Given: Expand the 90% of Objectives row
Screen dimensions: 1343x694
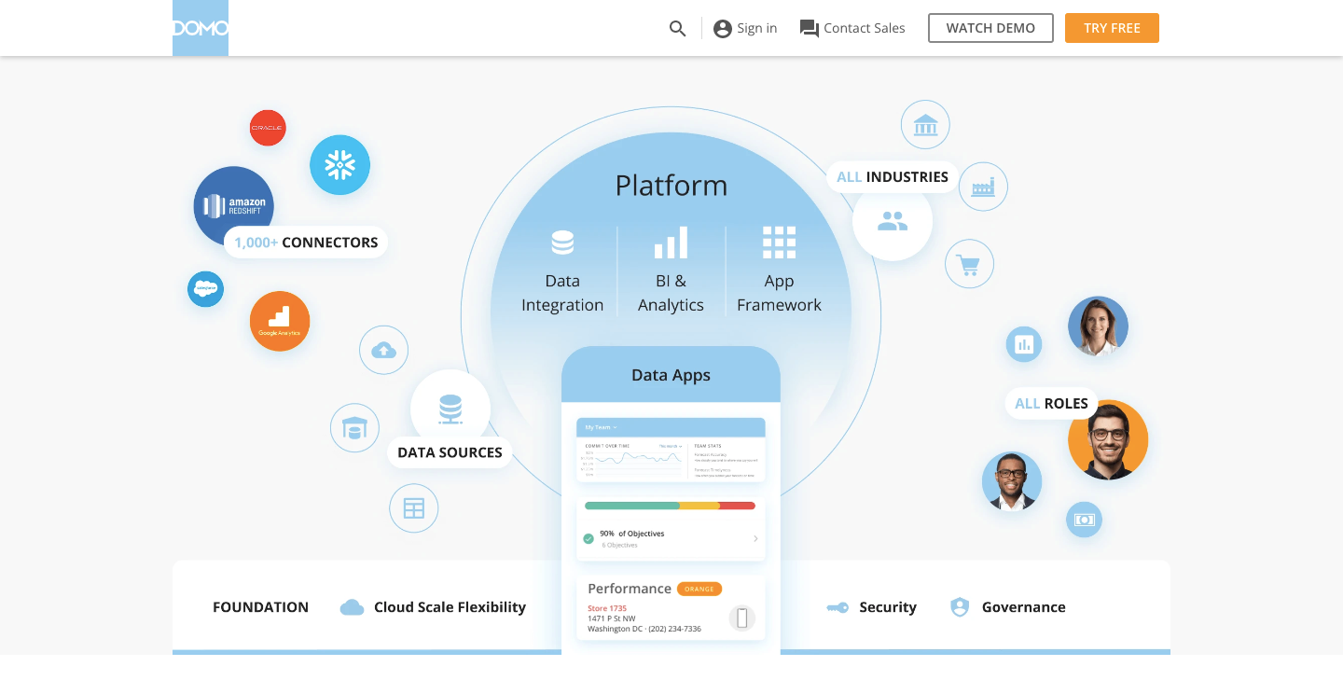Looking at the screenshot, I should tap(755, 538).
